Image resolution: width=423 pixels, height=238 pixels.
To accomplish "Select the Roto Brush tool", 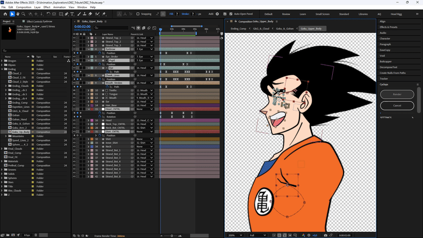I will click(97, 14).
